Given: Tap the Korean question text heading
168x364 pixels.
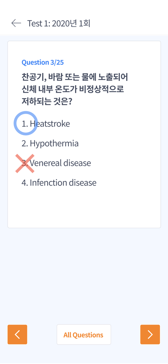Looking at the screenshot, I should [74, 89].
